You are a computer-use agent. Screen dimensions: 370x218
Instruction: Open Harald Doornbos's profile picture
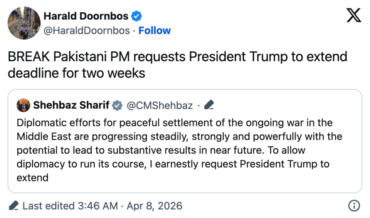pyautogui.click(x=24, y=23)
